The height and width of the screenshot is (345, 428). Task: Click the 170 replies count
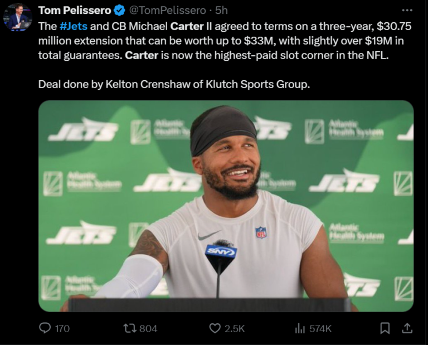tap(62, 328)
